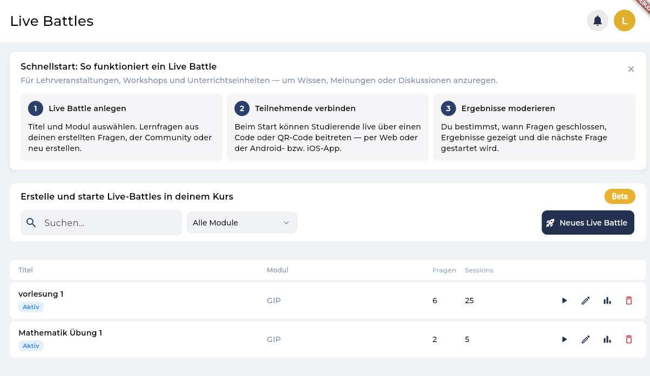This screenshot has height=376, width=650.
Task: Close the Schnellstart info panel
Action: pos(631,69)
